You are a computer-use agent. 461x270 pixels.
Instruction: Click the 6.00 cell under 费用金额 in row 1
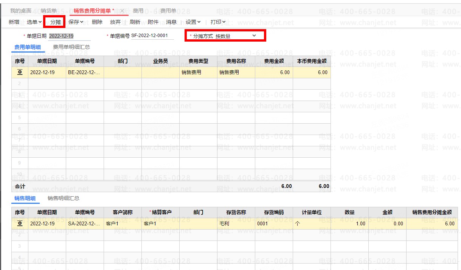(274, 72)
